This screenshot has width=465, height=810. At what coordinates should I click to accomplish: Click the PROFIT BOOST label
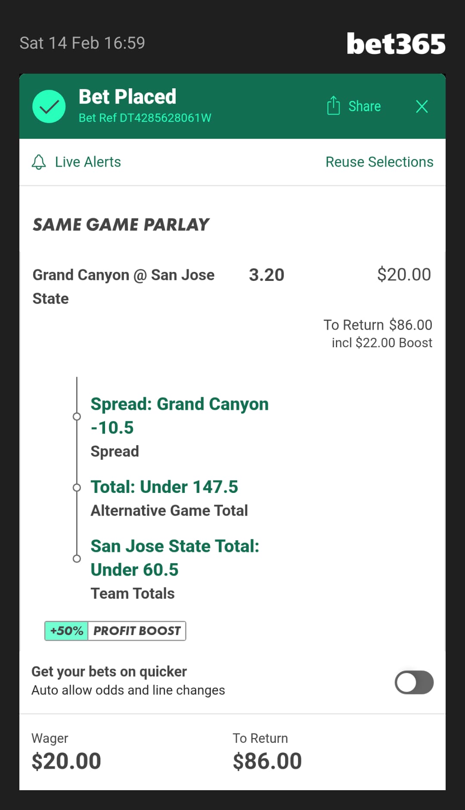coord(137,631)
